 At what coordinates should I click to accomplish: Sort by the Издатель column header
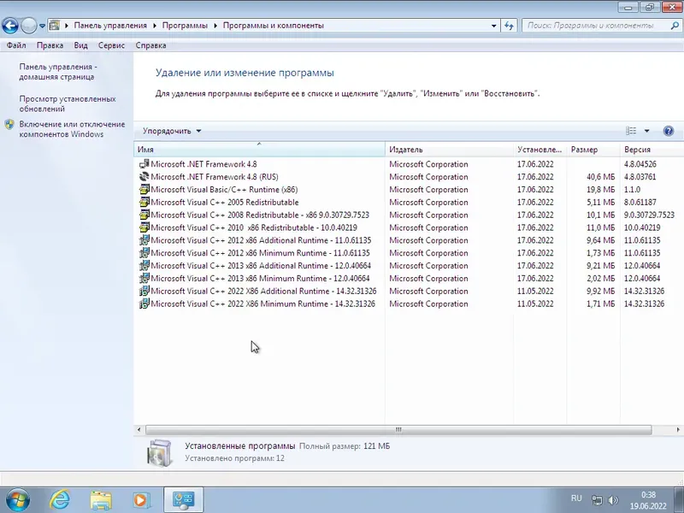450,149
